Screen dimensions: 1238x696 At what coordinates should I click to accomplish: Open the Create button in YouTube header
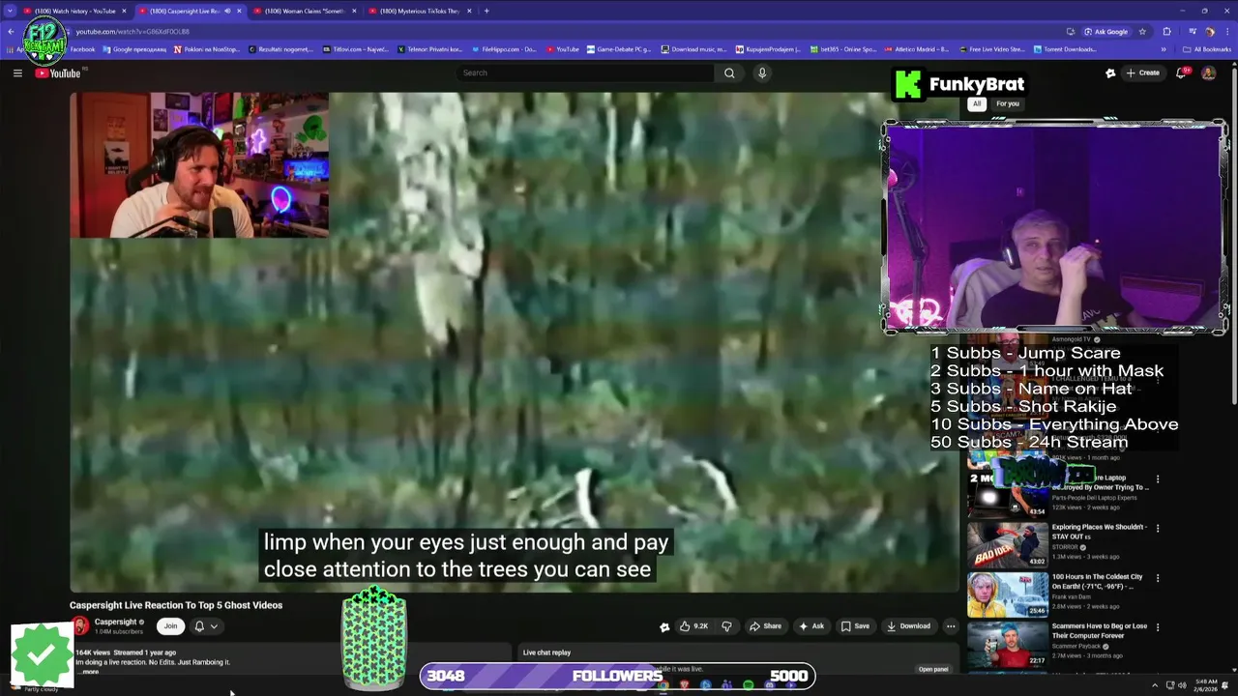[x=1142, y=72]
